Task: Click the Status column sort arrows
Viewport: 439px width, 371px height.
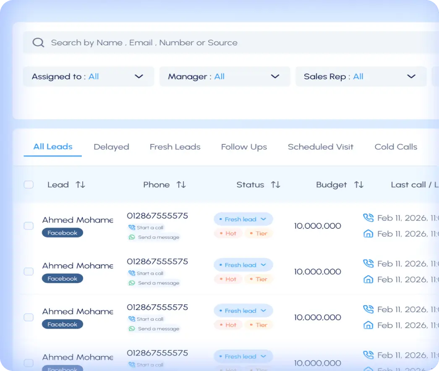Action: (x=275, y=185)
